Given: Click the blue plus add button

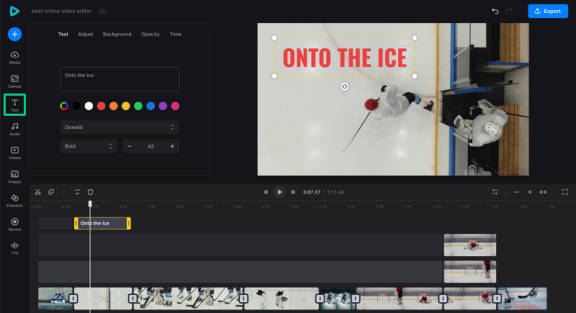Looking at the screenshot, I should click(14, 34).
